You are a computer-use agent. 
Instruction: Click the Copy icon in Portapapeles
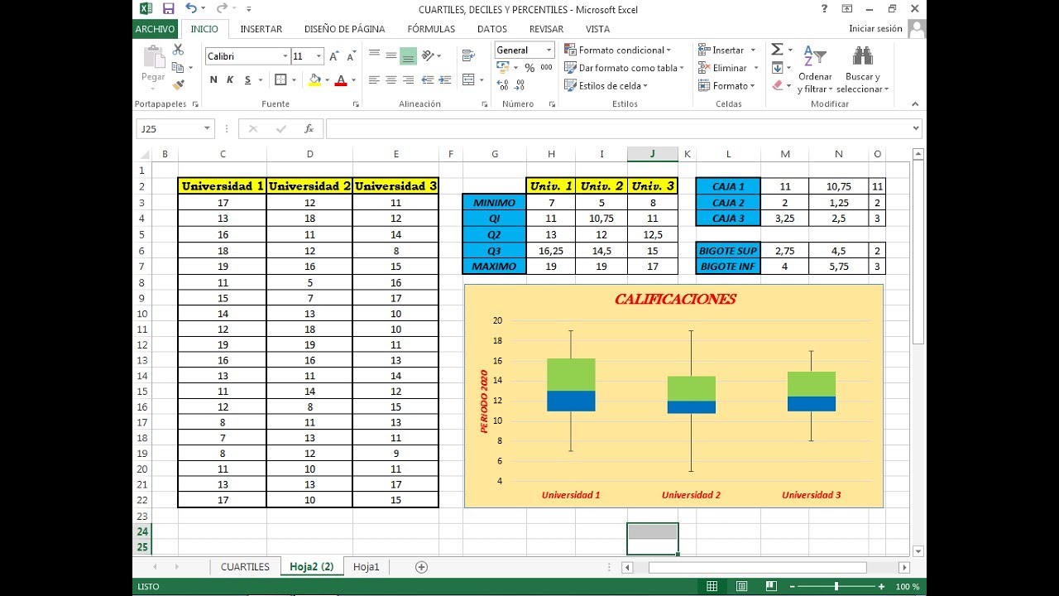(178, 67)
